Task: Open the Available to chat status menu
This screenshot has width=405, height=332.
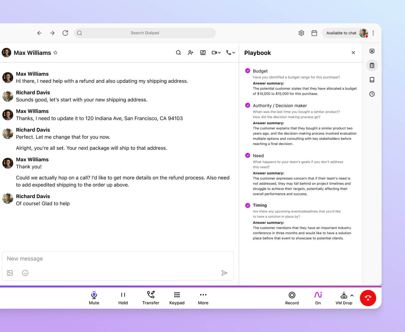Action: [x=341, y=33]
